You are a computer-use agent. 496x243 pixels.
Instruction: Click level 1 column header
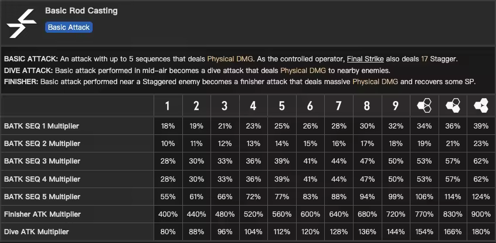pyautogui.click(x=168, y=106)
